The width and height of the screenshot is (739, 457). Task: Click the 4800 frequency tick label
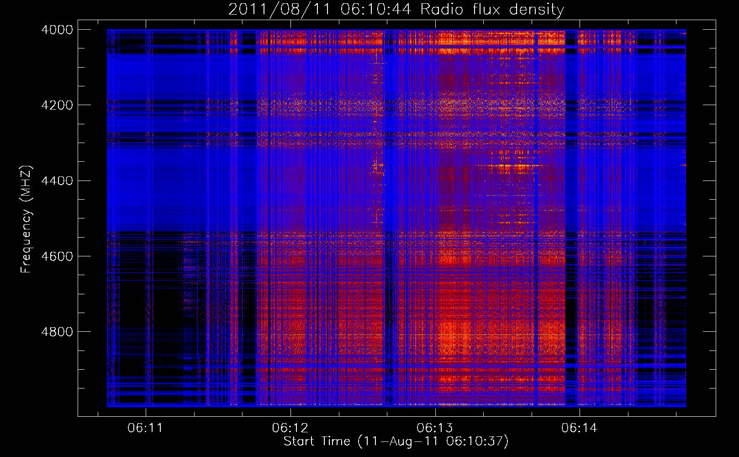tap(57, 332)
